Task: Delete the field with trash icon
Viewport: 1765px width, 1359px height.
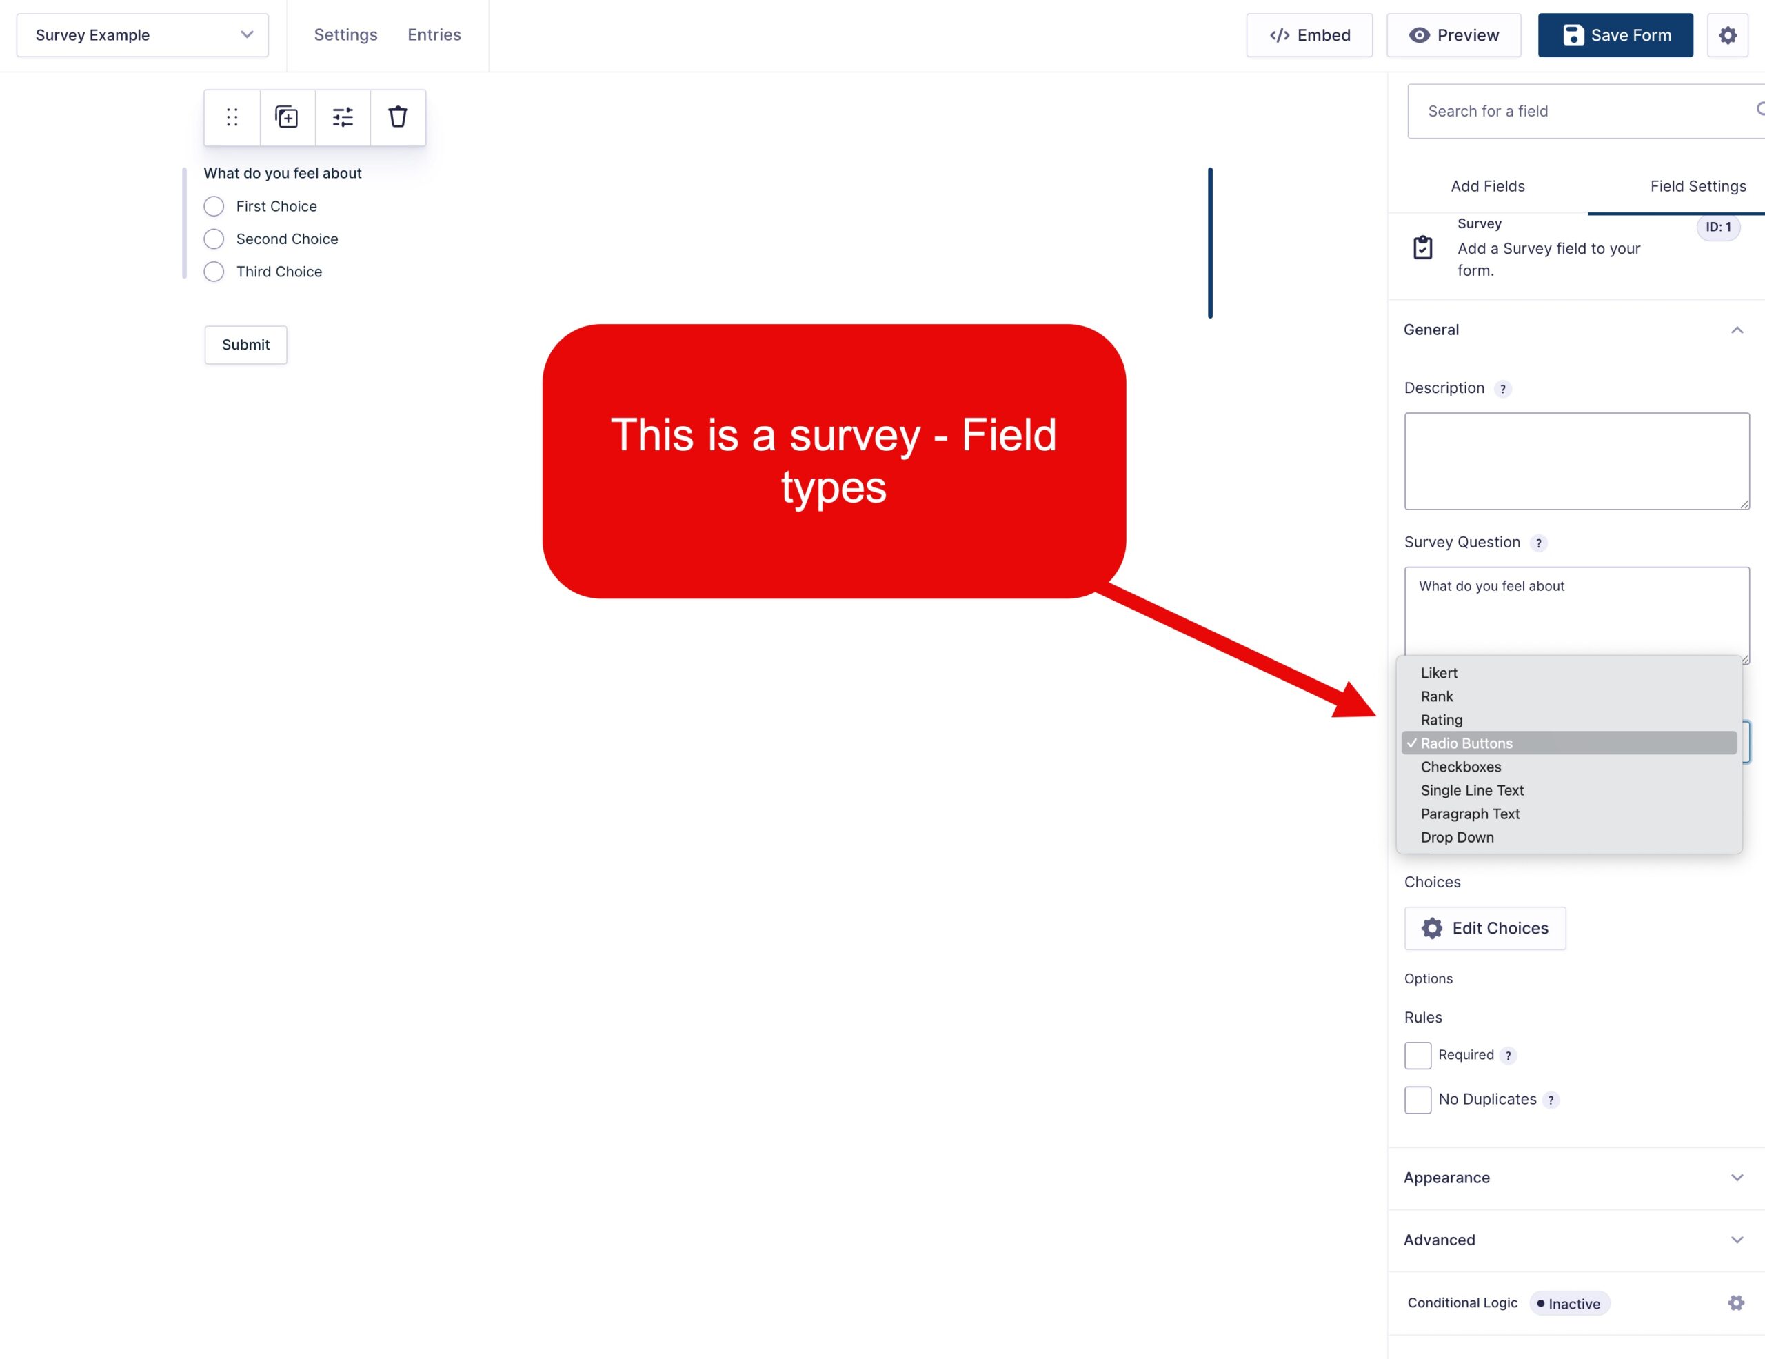Action: [398, 117]
